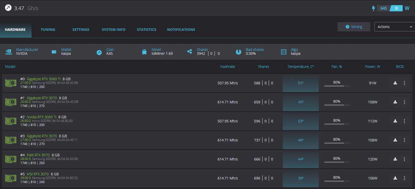
Task: Click the Bad shares icon
Action: [238, 52]
